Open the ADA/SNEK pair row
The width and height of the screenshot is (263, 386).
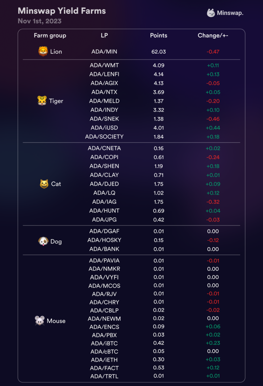pos(104,119)
